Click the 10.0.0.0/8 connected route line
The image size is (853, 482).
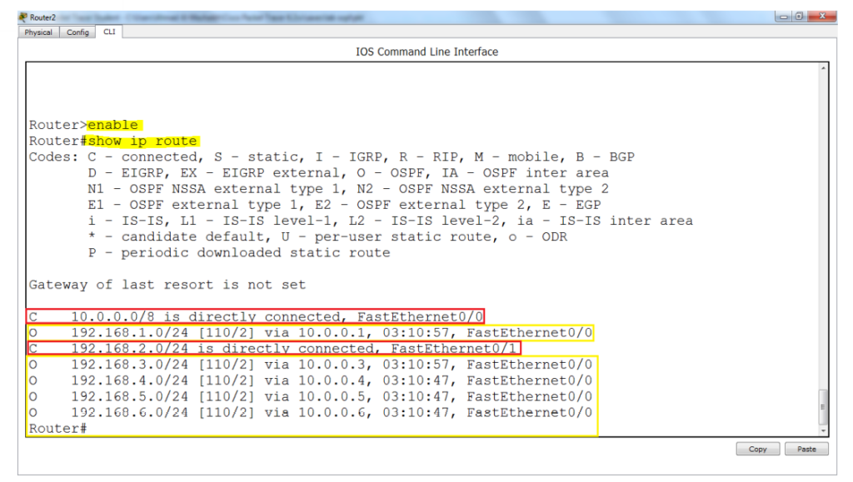click(255, 316)
